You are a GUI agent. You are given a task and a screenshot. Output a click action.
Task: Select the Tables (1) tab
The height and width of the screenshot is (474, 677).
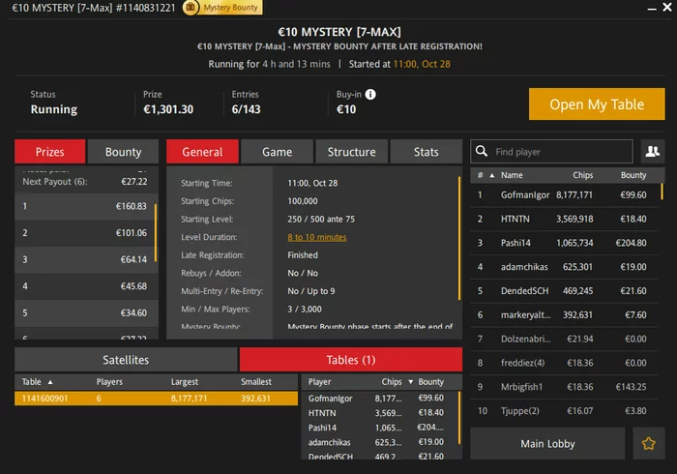[350, 360]
